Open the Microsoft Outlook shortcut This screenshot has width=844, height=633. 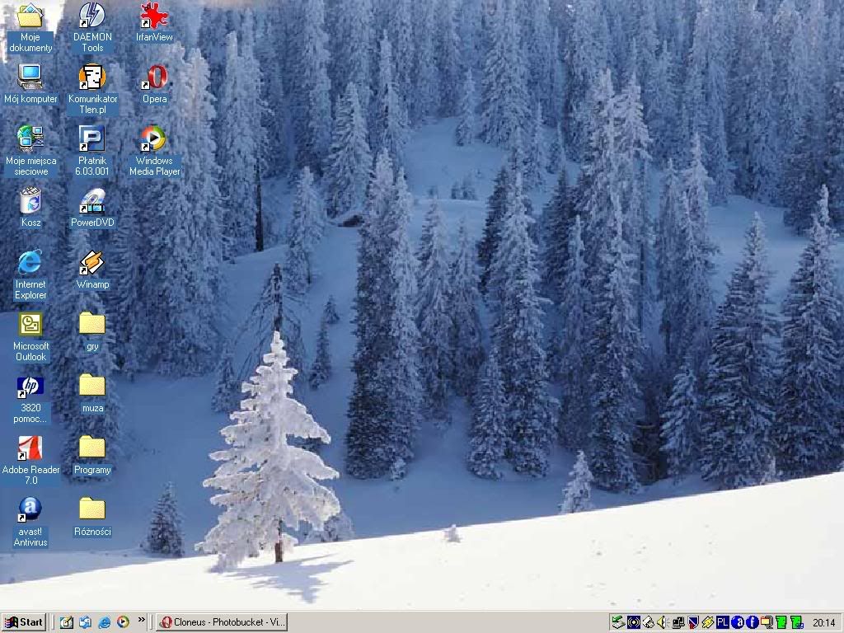click(30, 326)
